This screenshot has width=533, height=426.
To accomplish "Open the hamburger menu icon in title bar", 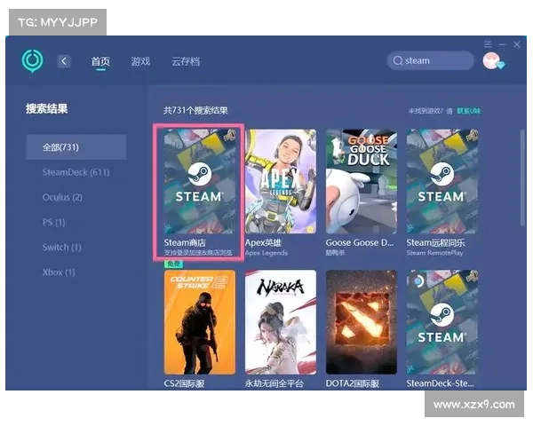I will pos(488,44).
